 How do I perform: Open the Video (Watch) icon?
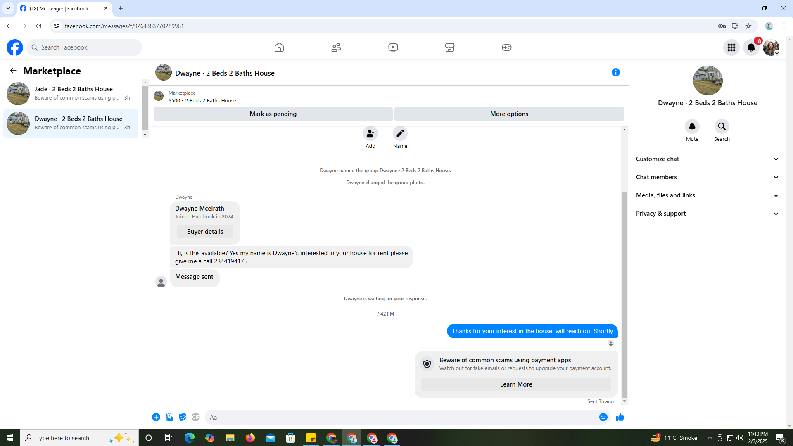[393, 47]
